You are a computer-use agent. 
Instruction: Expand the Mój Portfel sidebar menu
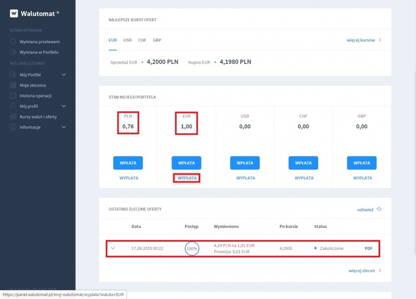click(x=64, y=75)
